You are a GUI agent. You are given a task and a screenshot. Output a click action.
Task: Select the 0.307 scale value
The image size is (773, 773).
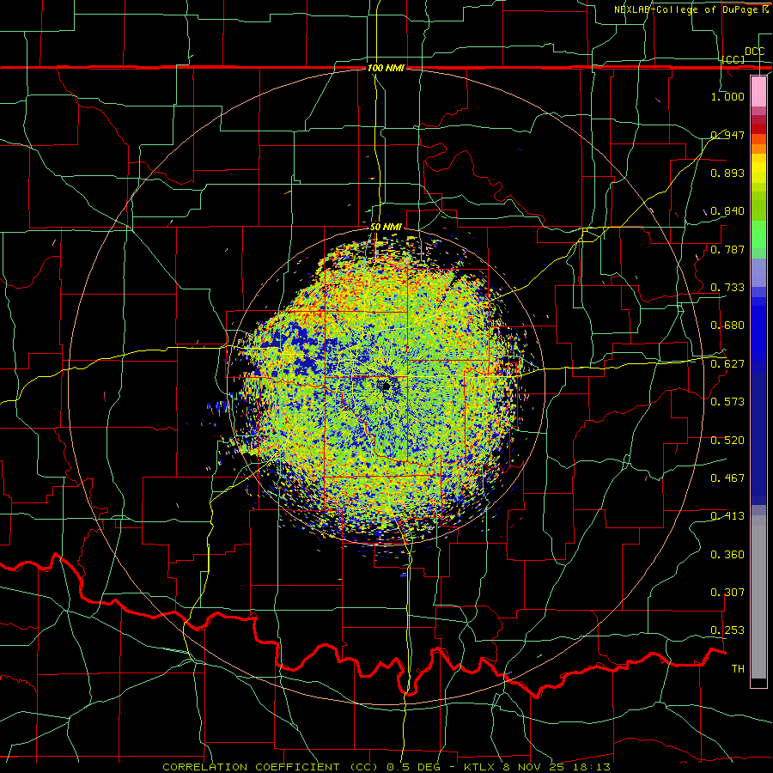tap(727, 593)
